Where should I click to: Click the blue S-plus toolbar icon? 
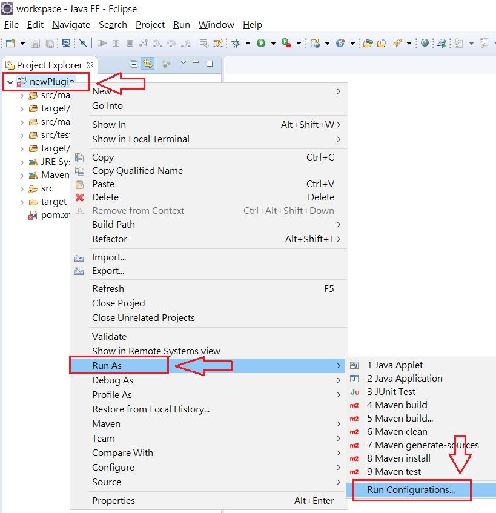coord(340,43)
